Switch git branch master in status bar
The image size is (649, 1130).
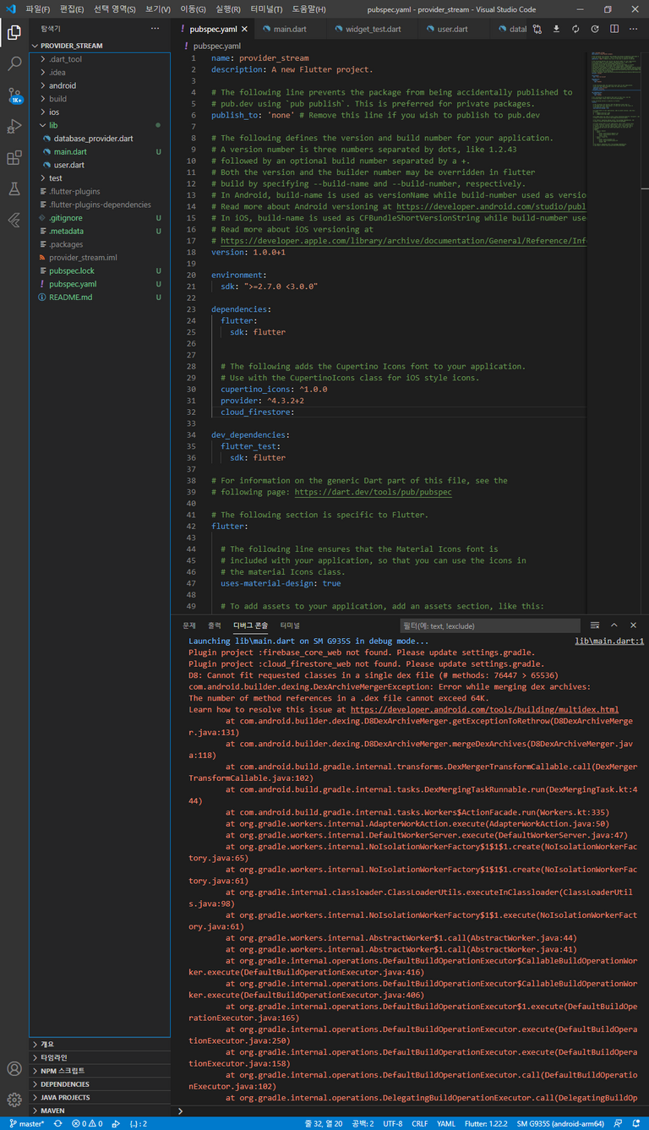coord(26,1123)
